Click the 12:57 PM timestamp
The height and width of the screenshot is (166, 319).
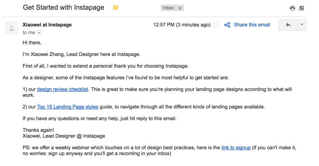pos(182,25)
